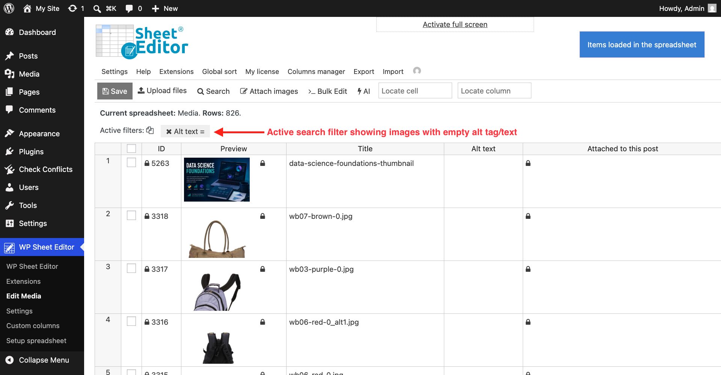Select title cell data-science-foundations-thumbnail
721x375 pixels.
pos(365,181)
